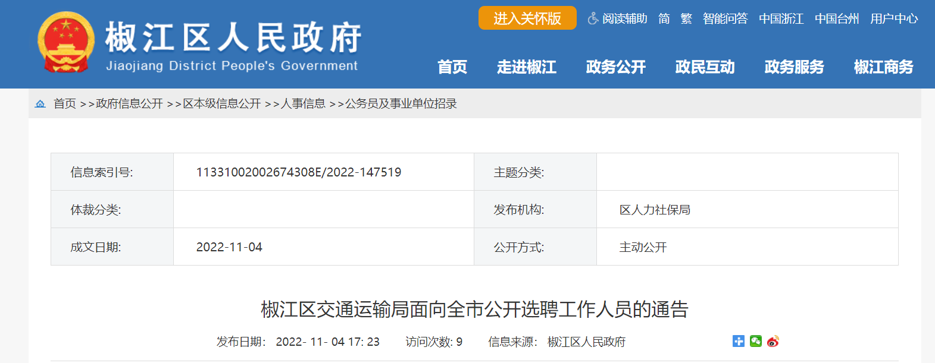Screen dimensions: 935x363
Task: Open 中国浙江 link
Action: pyautogui.click(x=781, y=18)
